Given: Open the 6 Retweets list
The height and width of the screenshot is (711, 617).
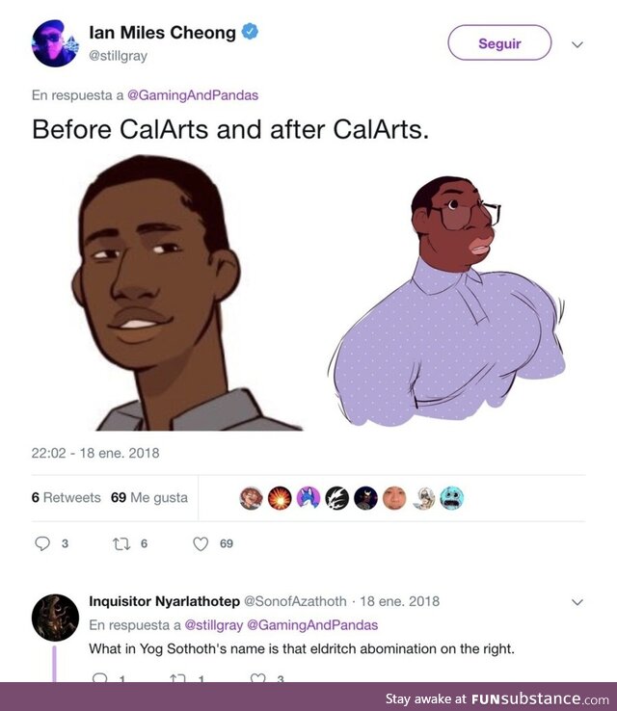Looking at the screenshot, I should coord(66,498).
